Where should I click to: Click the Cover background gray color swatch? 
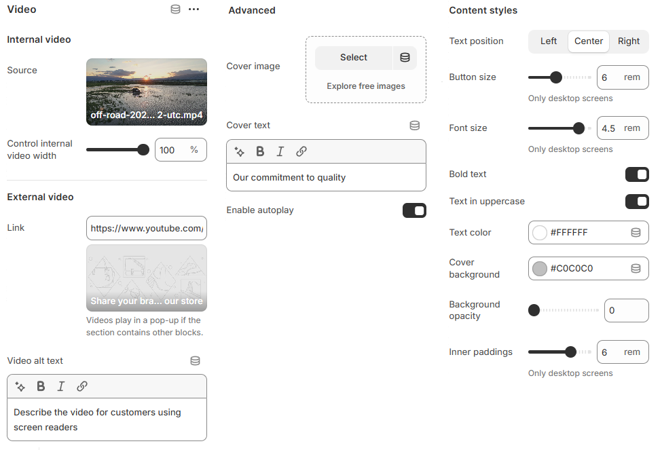[540, 268]
